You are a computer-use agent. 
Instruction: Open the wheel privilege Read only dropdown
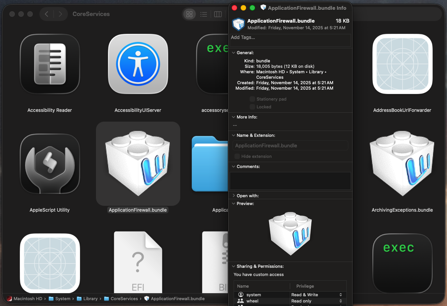317,301
